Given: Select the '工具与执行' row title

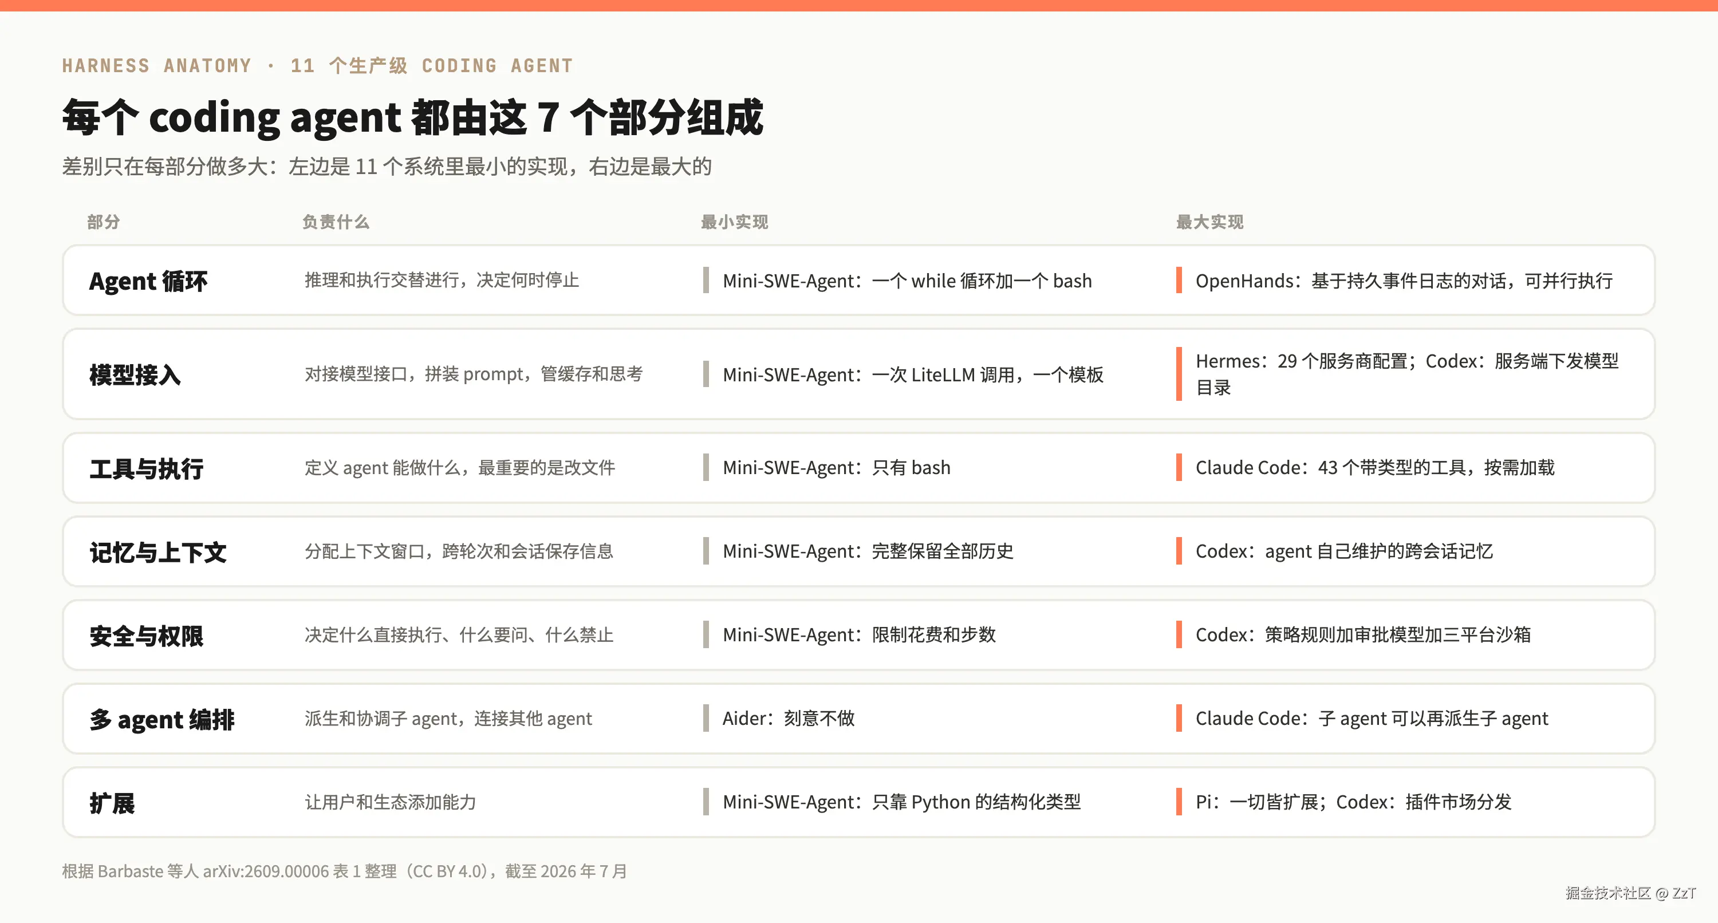Looking at the screenshot, I should pyautogui.click(x=147, y=468).
